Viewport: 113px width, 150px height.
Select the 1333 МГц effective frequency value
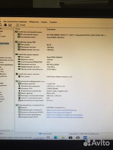pos(51,67)
